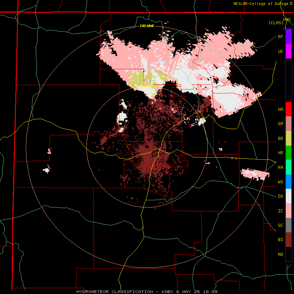294x294 pixels.
Task: Click the 50 NMI range ring label
Action: pyautogui.click(x=147, y=86)
